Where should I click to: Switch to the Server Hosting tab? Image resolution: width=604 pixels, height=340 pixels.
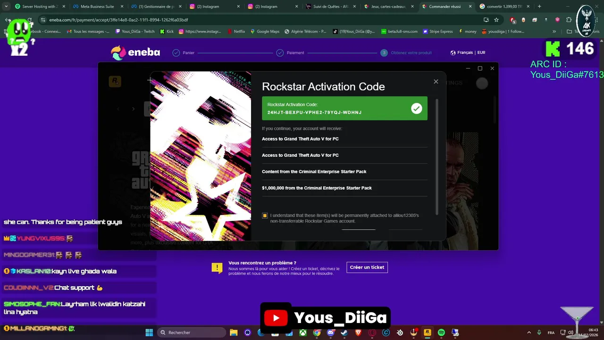pyautogui.click(x=40, y=7)
